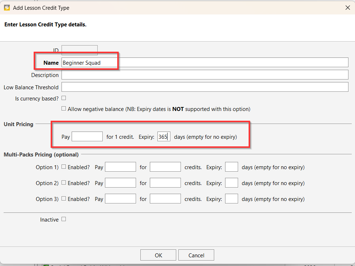355x266 pixels.
Task: Click the Option 1 Pay amount field
Action: pos(120,167)
